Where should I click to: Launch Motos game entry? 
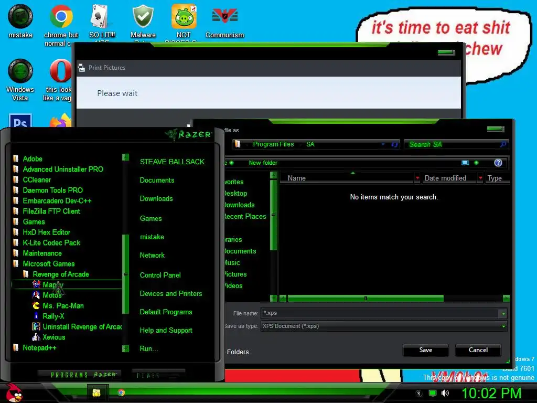pyautogui.click(x=51, y=295)
